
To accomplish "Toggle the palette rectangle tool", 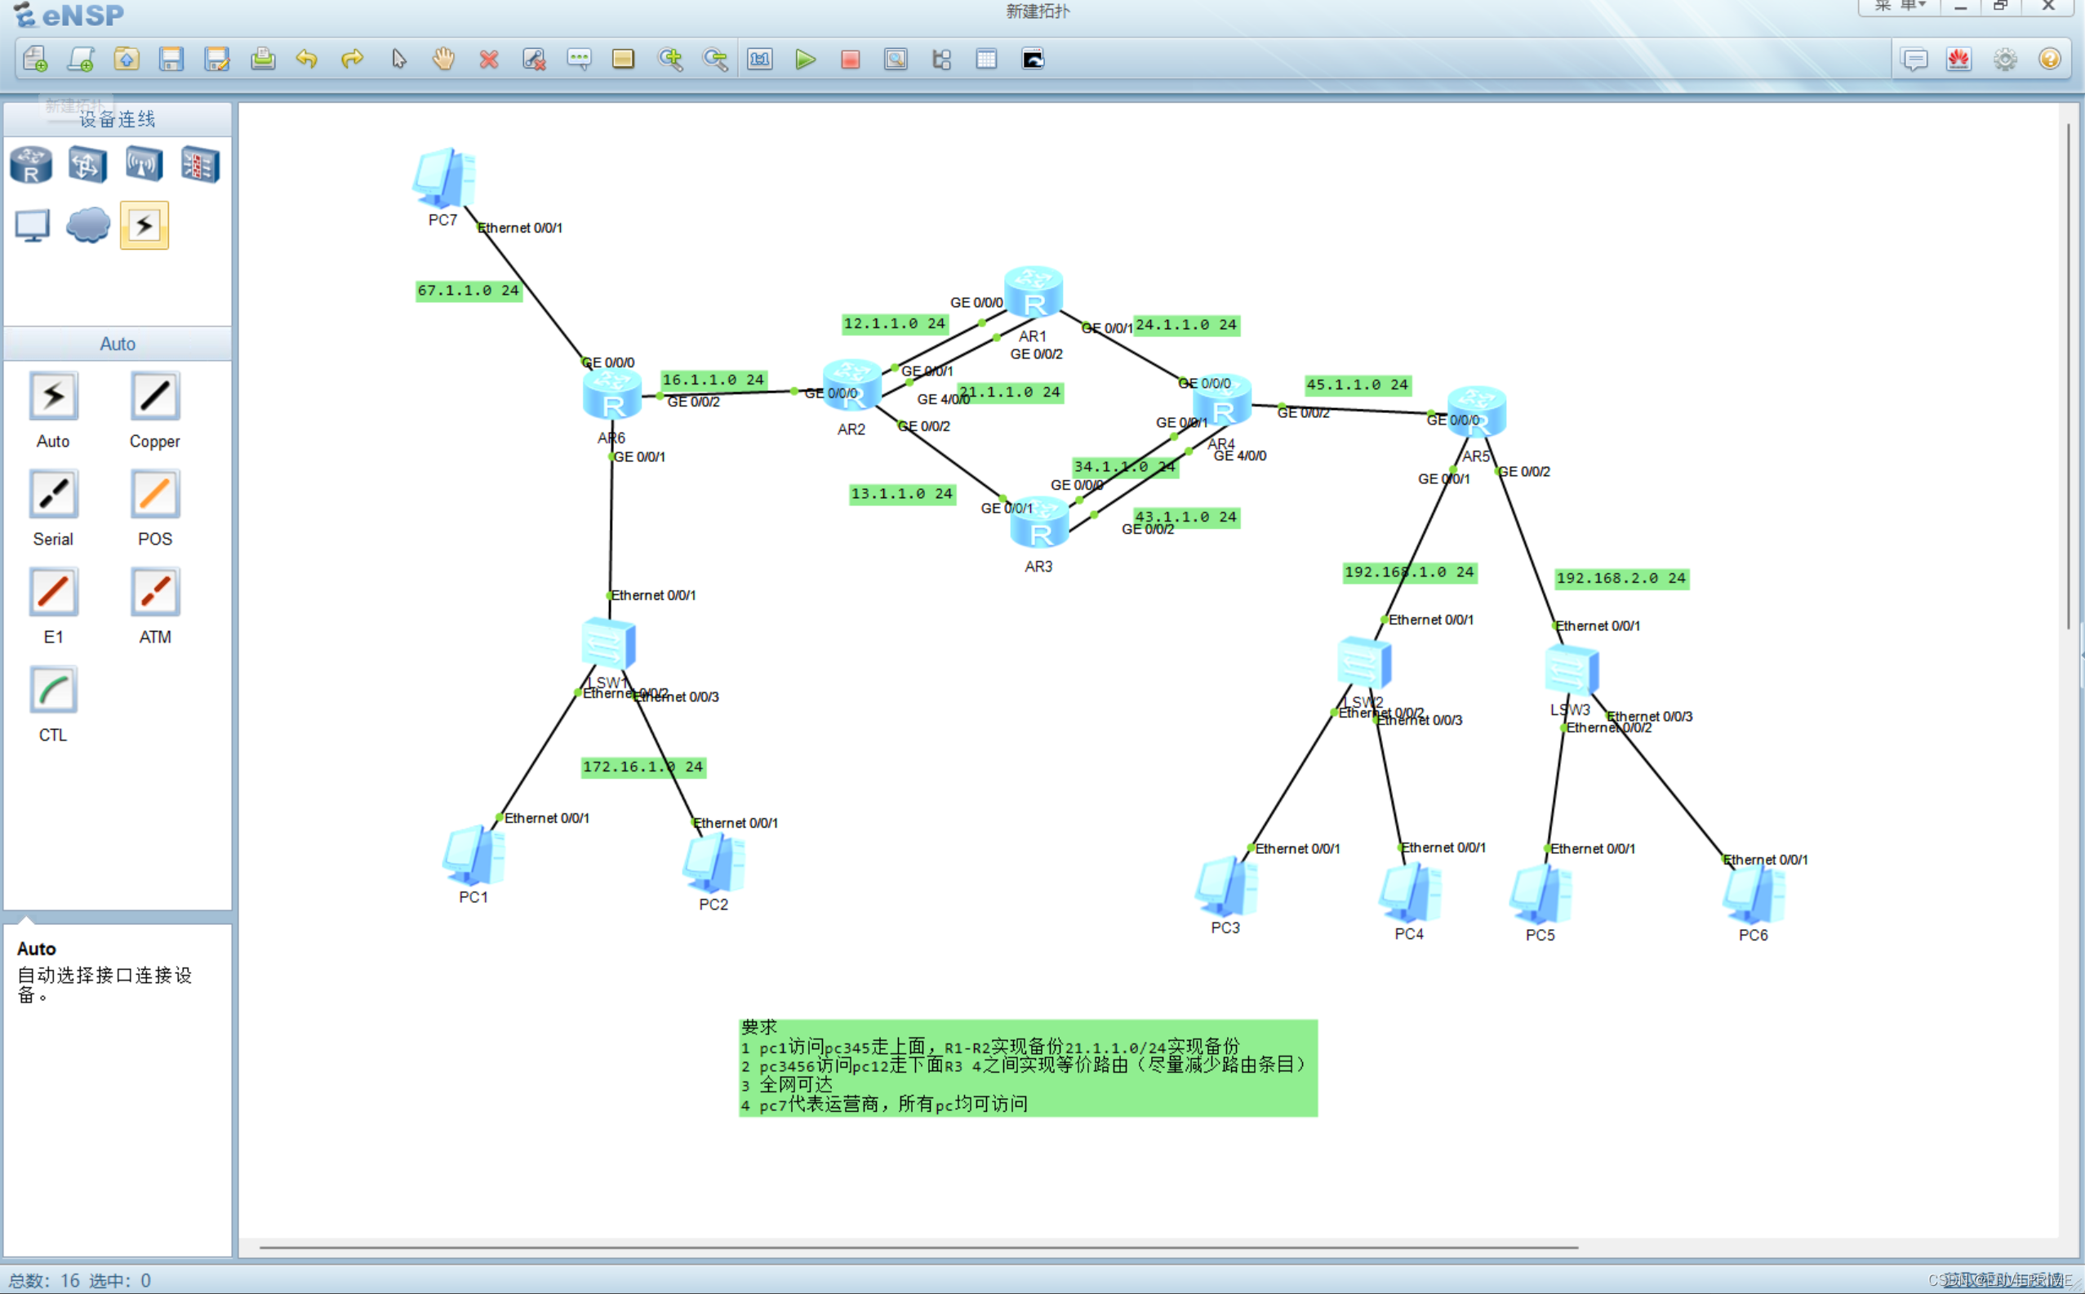I will (624, 59).
